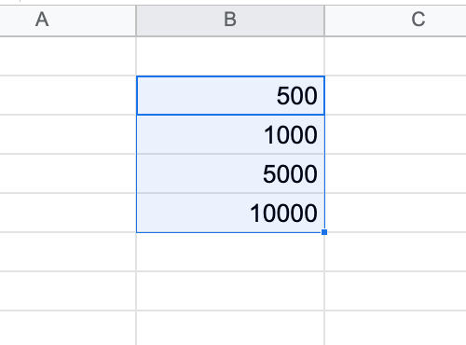Select column C header
466x345 pixels.
(x=395, y=21)
